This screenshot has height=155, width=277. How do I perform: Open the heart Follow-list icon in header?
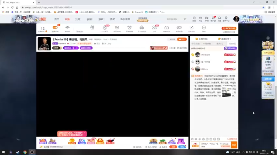(x=200, y=18)
